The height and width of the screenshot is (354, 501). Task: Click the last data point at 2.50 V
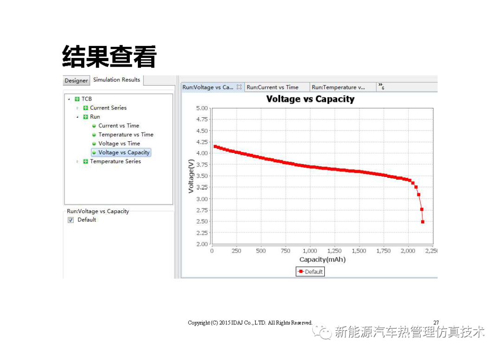423,222
